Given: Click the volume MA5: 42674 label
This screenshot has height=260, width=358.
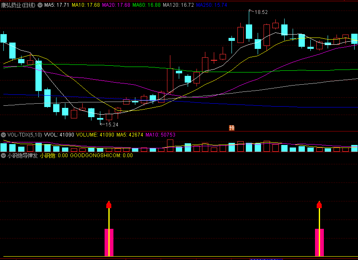Looking at the screenshot, I should pyautogui.click(x=130, y=135).
